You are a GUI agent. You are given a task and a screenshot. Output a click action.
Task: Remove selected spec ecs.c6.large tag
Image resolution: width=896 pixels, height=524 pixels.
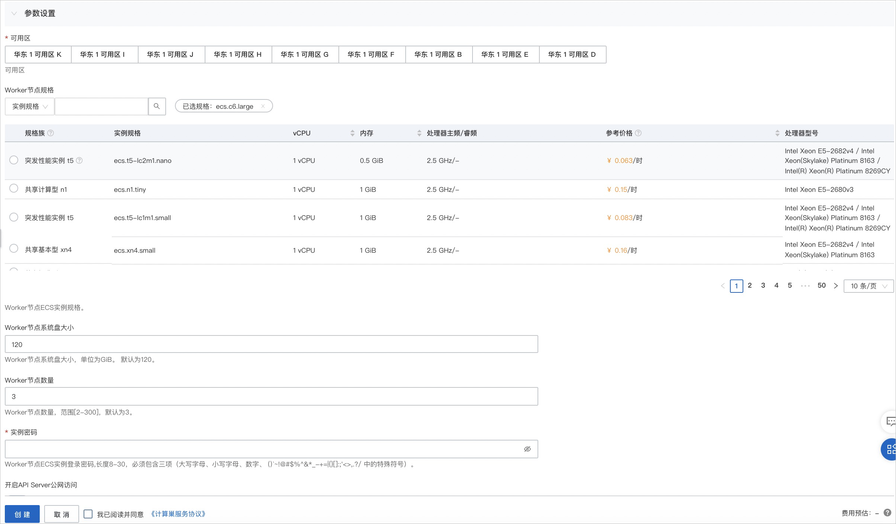point(263,106)
